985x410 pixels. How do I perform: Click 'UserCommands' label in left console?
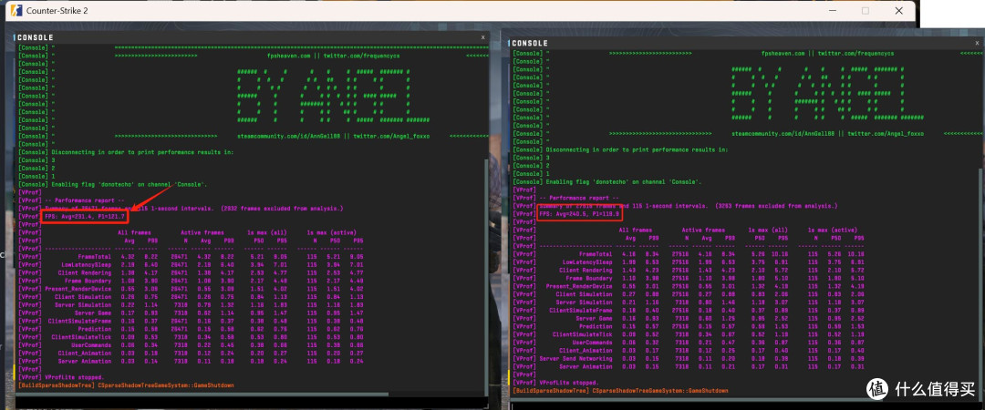click(x=93, y=344)
